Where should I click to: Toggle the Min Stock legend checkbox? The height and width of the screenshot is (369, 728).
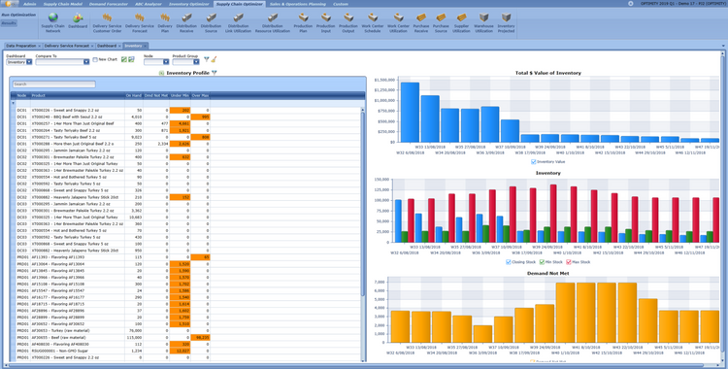542,262
